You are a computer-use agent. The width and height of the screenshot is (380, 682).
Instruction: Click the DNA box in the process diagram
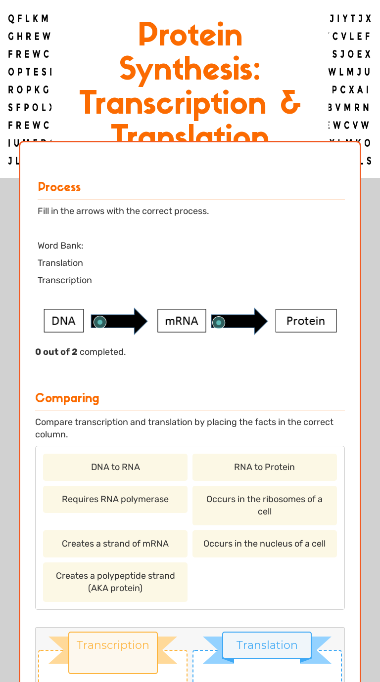coord(63,320)
